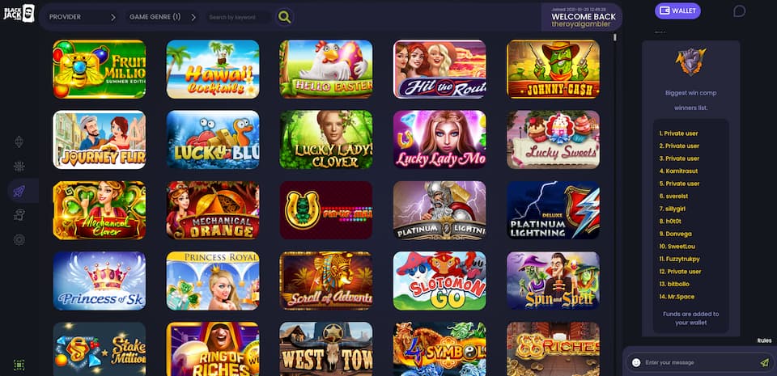Launch the Slotomon Go game
Viewport: 777px width, 376px height.
coord(439,281)
